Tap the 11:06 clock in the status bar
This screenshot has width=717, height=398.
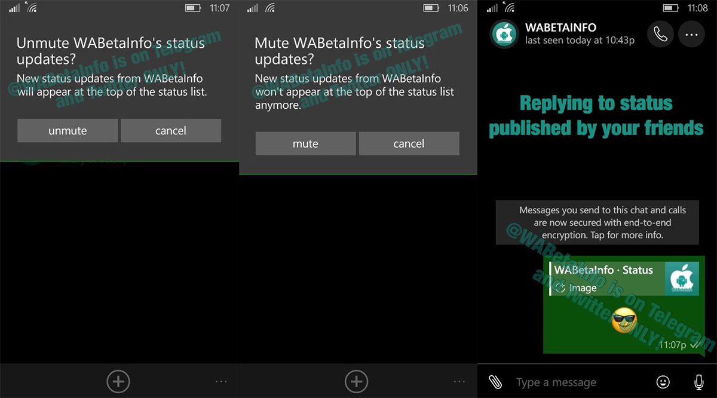click(458, 8)
